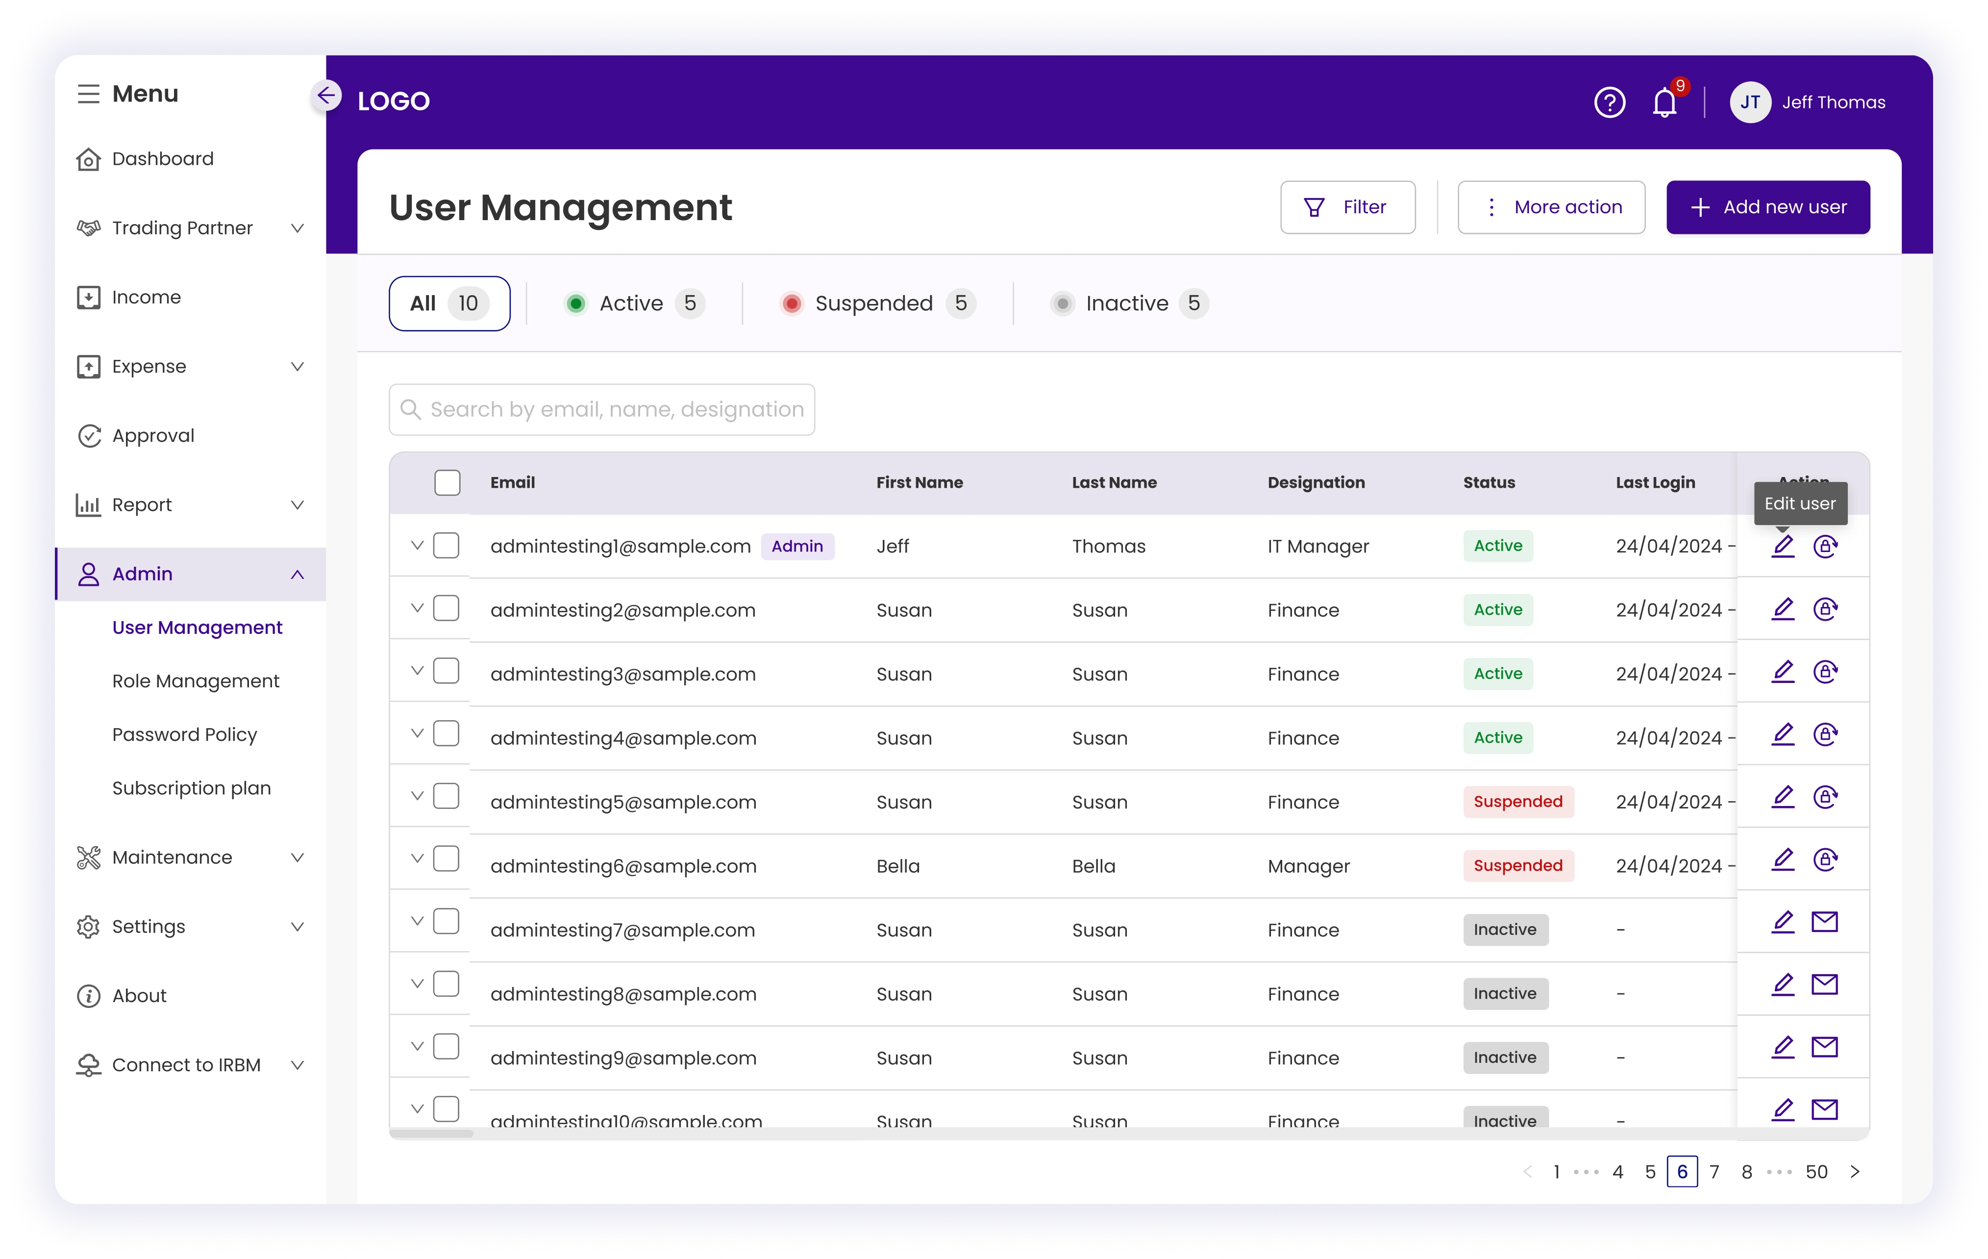Send email invite to admintesting8@sample.com envelope icon
Image resolution: width=1988 pixels, height=1259 pixels.
pyautogui.click(x=1824, y=984)
